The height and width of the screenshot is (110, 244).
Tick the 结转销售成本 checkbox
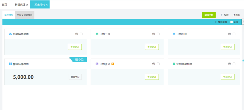[81, 34]
